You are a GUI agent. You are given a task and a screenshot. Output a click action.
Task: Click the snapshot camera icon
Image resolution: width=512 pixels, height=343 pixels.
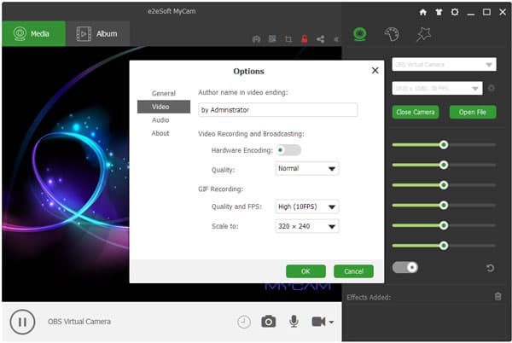tap(268, 322)
